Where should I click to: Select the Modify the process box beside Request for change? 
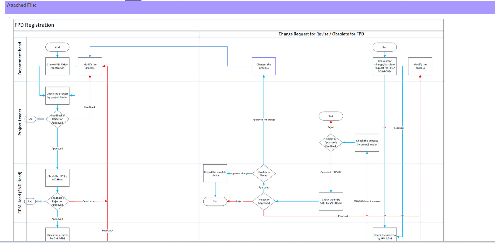(420, 66)
